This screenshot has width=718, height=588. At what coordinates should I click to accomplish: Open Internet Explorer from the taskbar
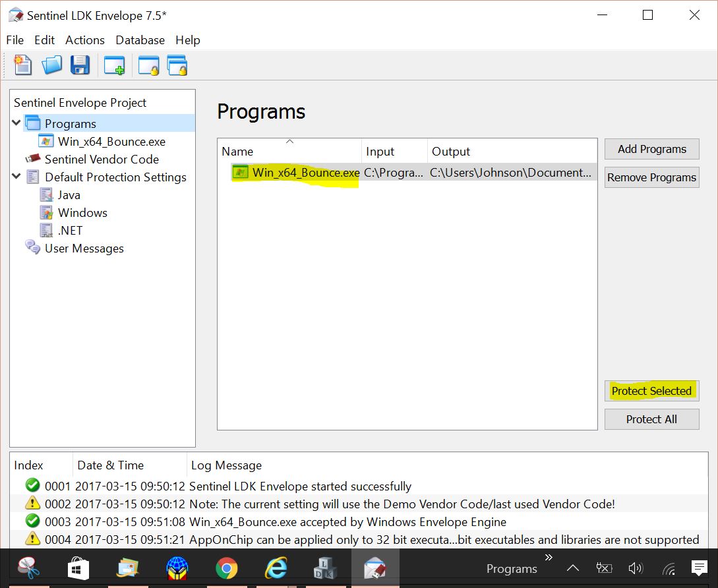coord(276,568)
